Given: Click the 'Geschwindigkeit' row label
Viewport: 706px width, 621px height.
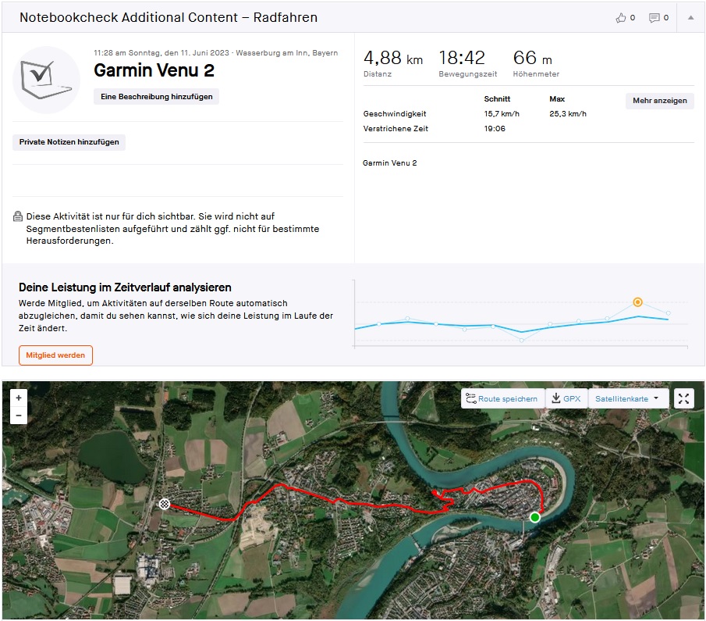Looking at the screenshot, I should pyautogui.click(x=395, y=113).
